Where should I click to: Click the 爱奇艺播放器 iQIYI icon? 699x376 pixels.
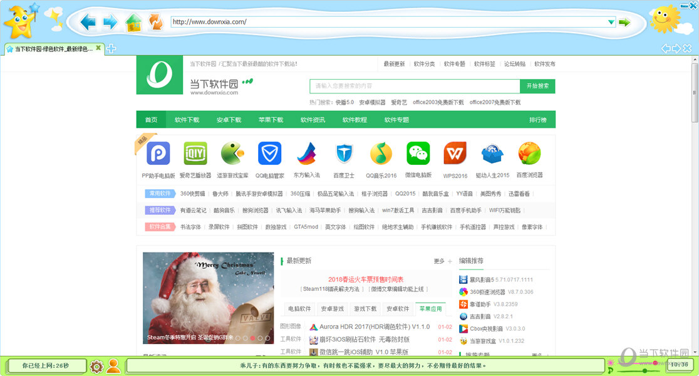(x=195, y=154)
